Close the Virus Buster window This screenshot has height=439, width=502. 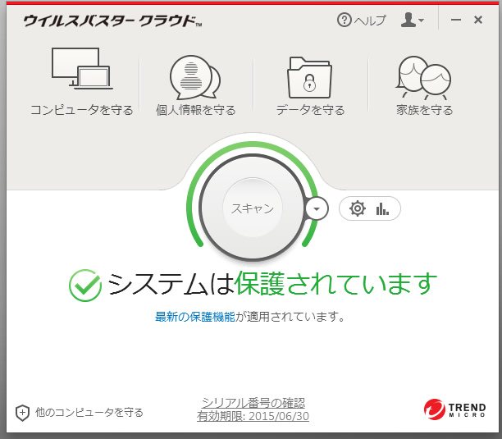[x=478, y=20]
